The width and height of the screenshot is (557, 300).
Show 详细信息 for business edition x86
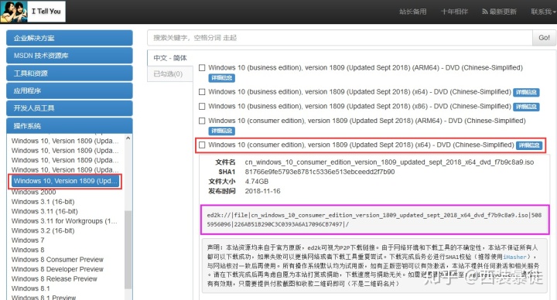[x=527, y=107]
